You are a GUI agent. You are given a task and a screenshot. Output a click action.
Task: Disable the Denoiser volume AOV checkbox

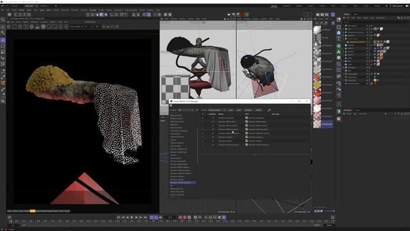[213, 141]
